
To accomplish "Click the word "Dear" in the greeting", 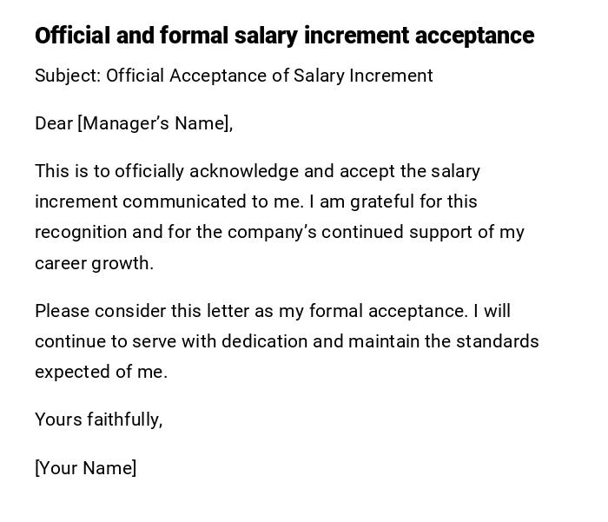I will coord(54,123).
